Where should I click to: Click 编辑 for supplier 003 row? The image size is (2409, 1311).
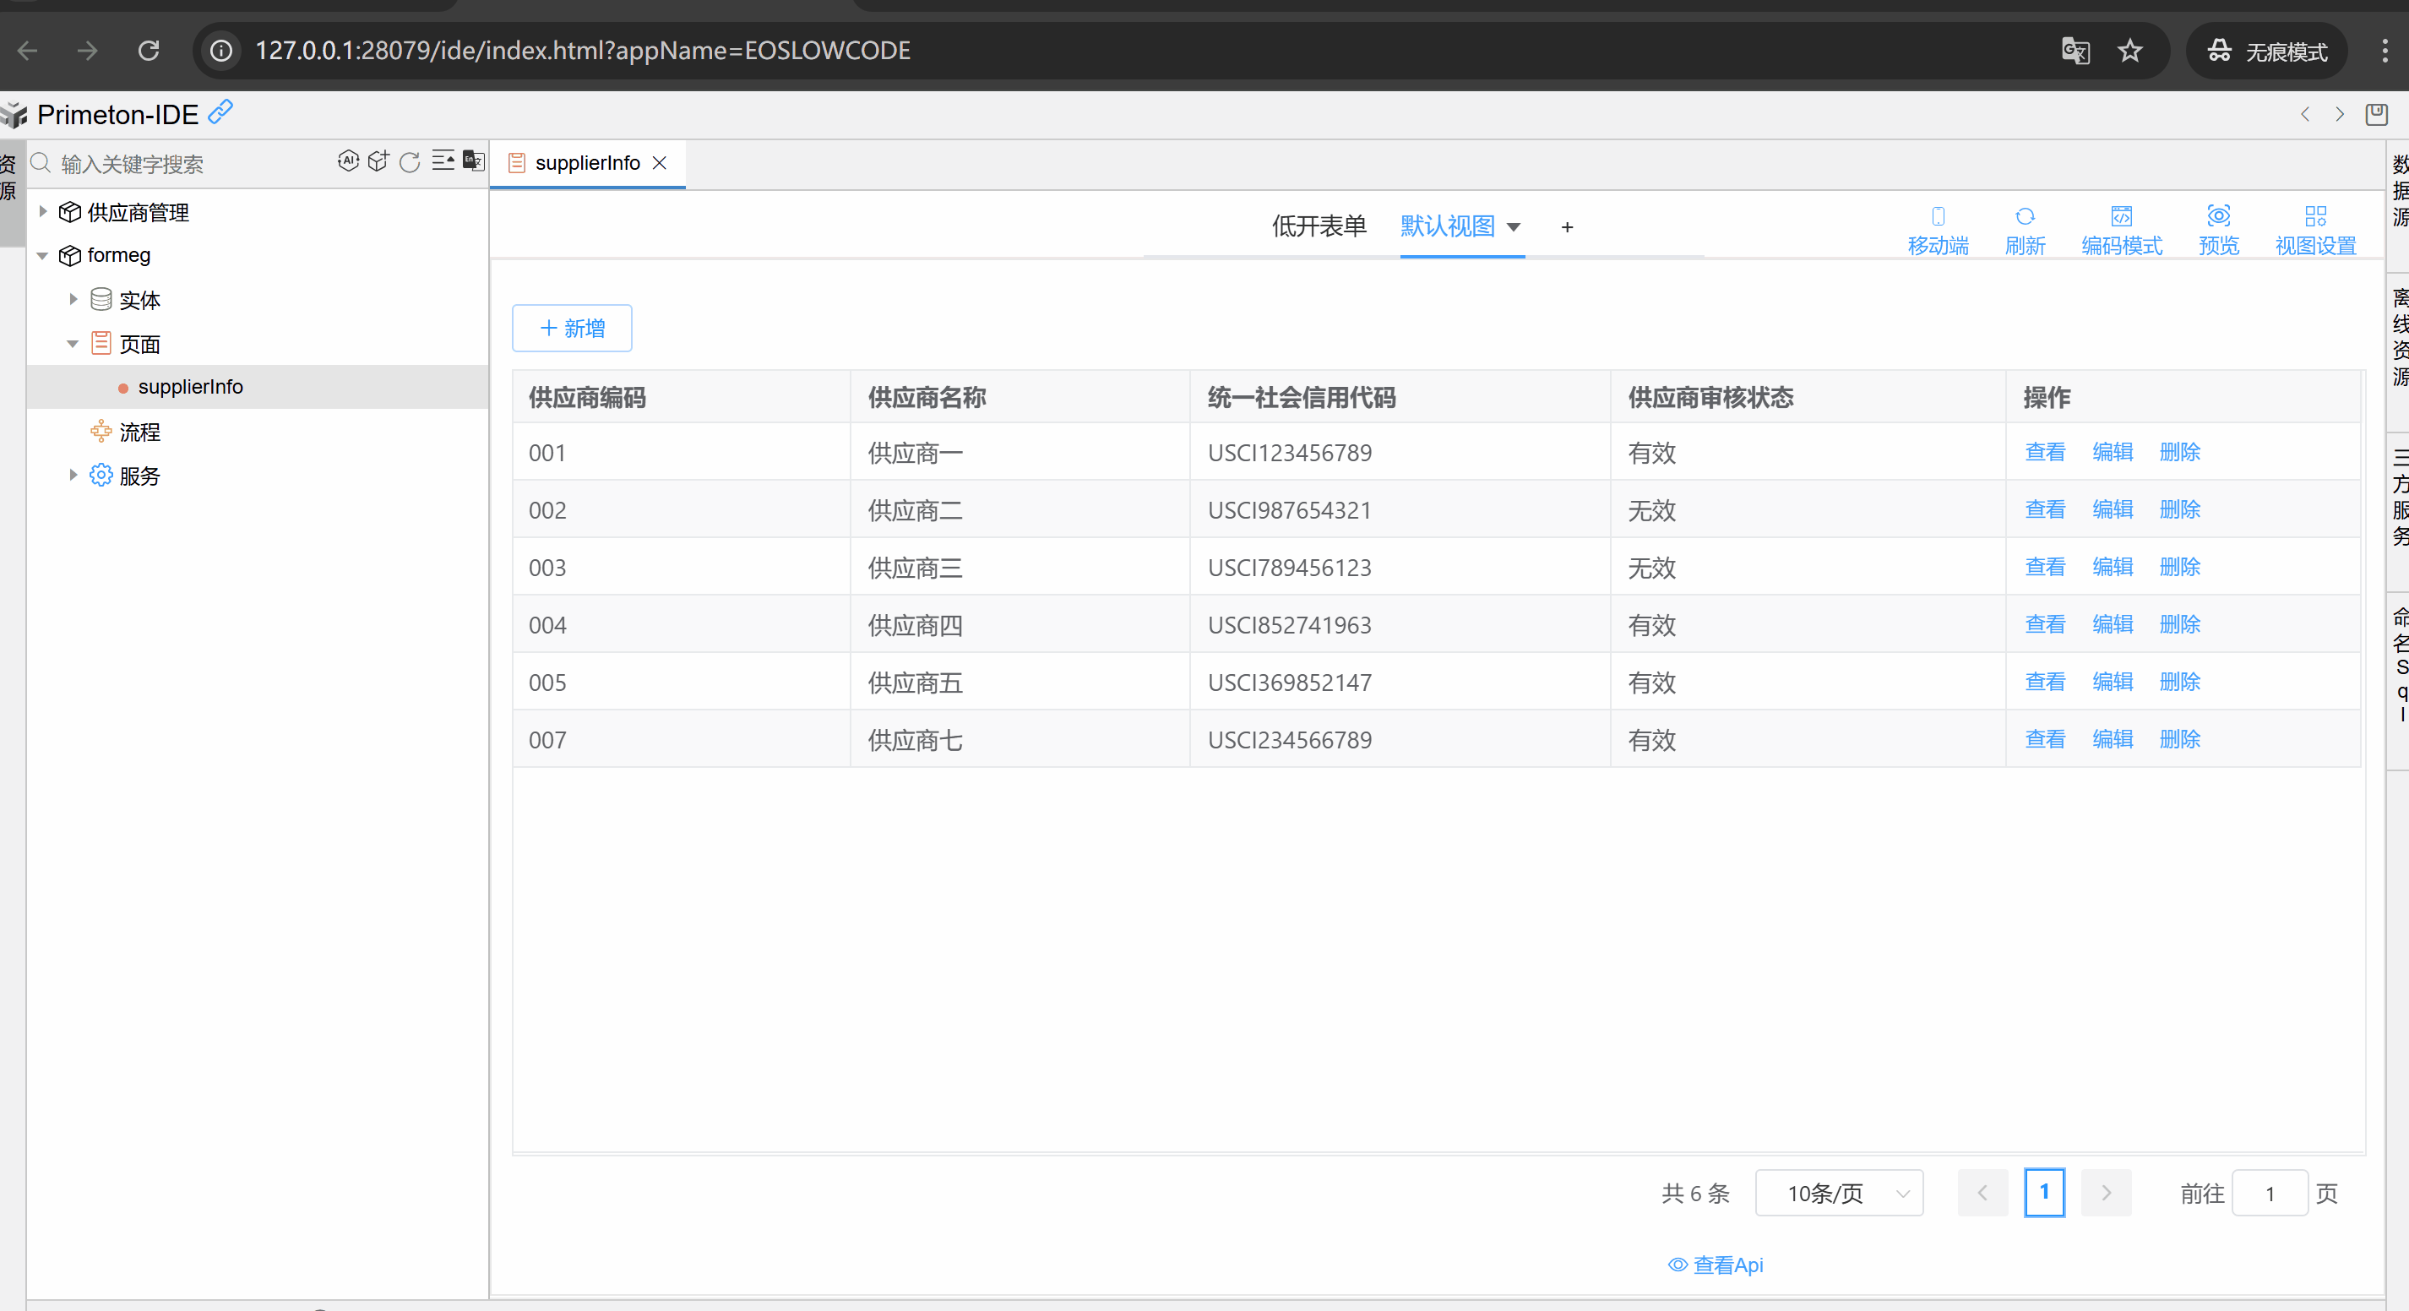[x=2112, y=567]
